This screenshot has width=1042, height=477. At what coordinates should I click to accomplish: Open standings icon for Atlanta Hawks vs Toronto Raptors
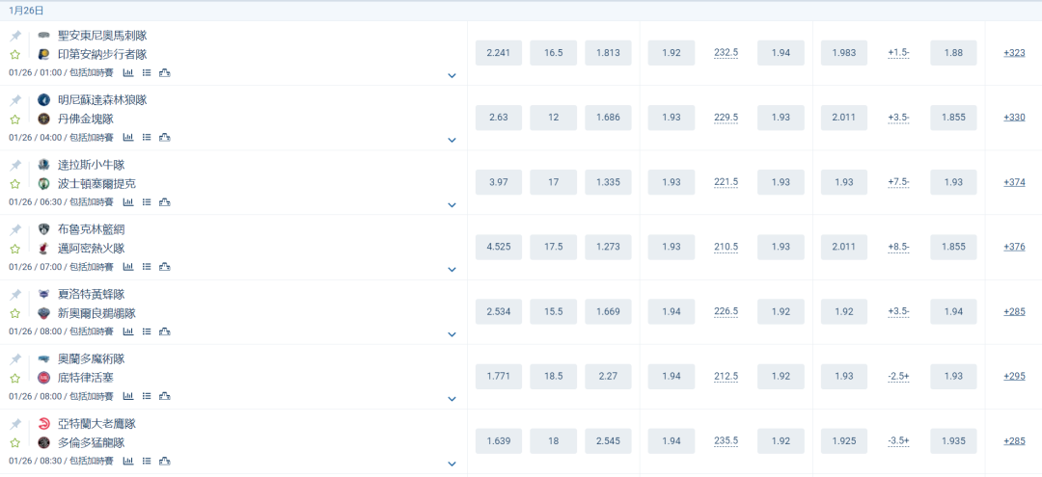tap(164, 461)
